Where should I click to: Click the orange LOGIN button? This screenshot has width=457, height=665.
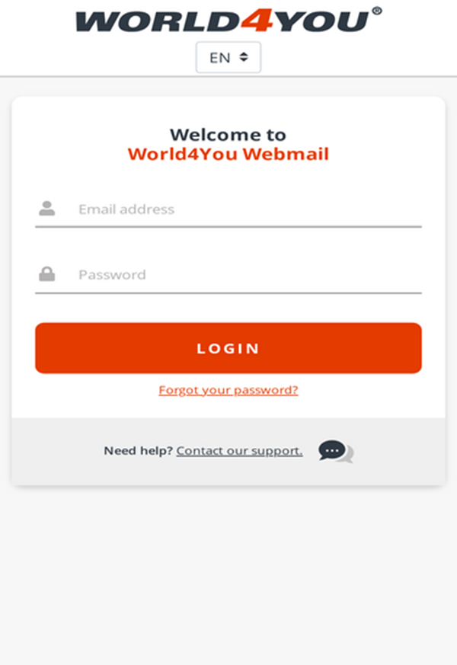tap(228, 348)
